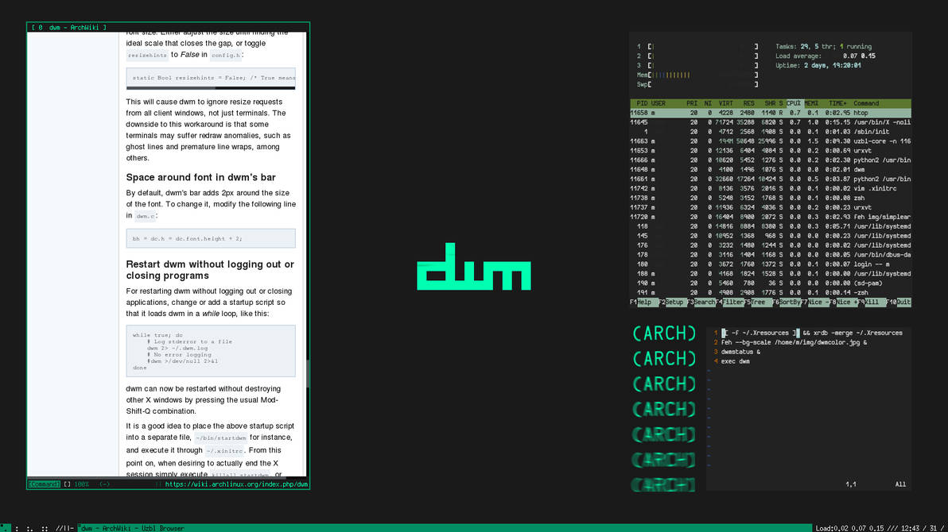The width and height of the screenshot is (948, 532).
Task: Select the login -- m process row
Action: 770,264
